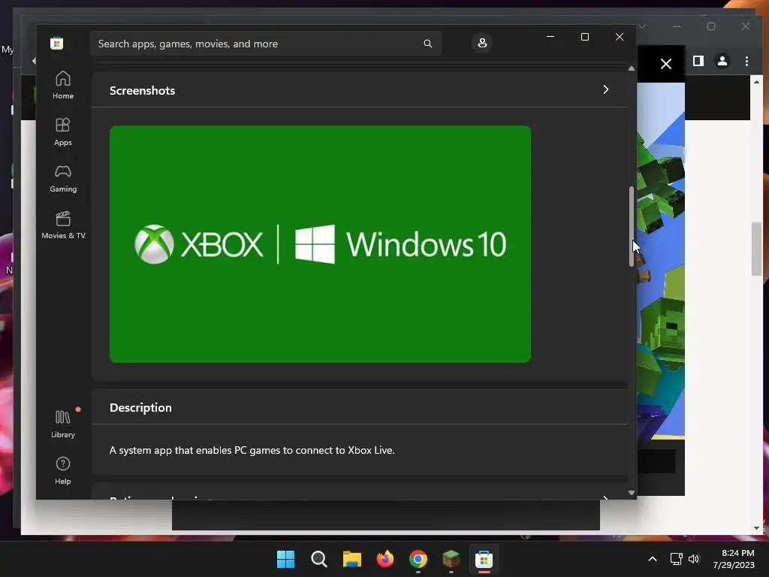
Task: Open volume tray icon
Action: 694,559
